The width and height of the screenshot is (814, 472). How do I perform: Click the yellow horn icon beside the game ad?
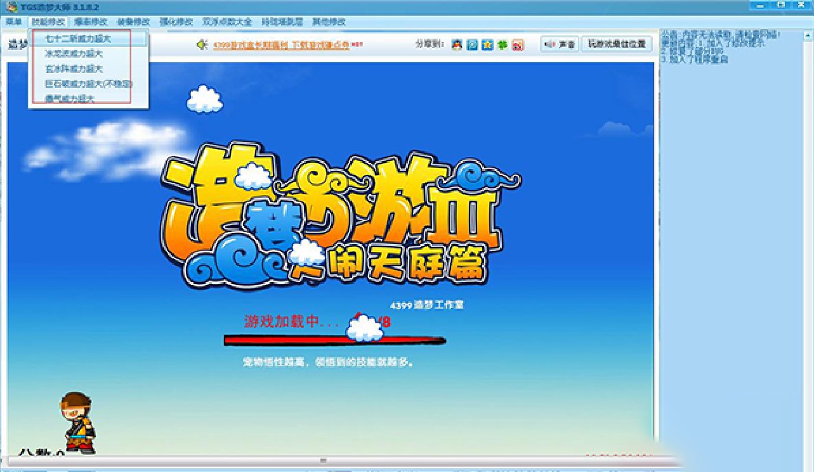click(202, 44)
